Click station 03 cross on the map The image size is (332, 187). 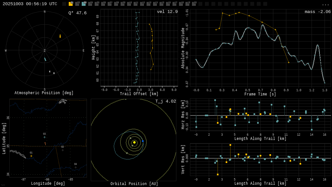tap(45, 137)
